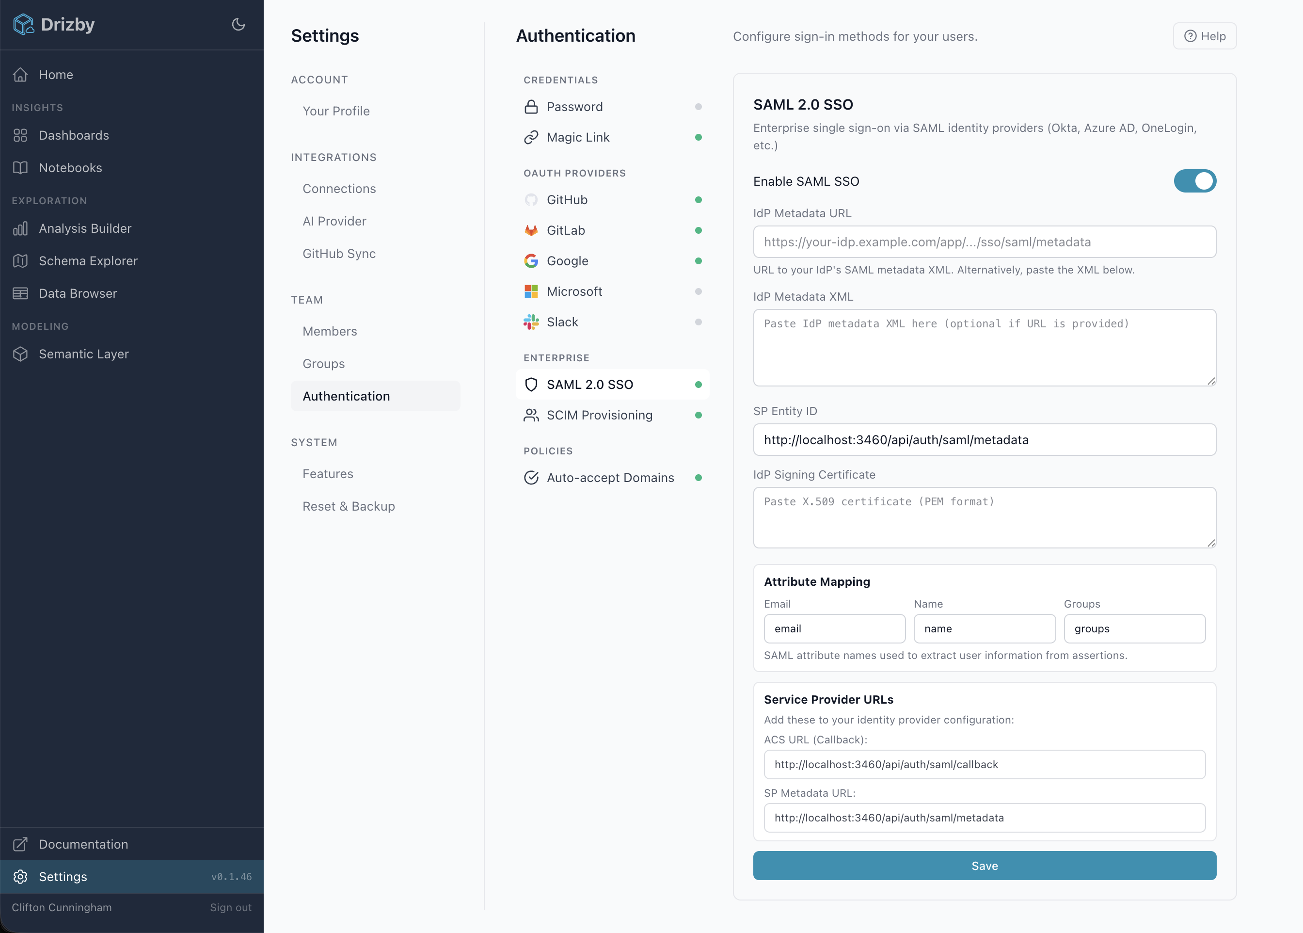Disable the Enable SAML SSO switch
The height and width of the screenshot is (933, 1303).
[x=1194, y=181]
